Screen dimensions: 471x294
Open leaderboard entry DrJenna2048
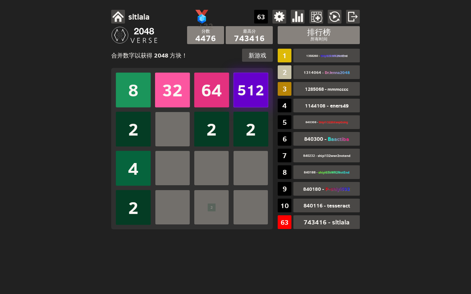point(326,72)
